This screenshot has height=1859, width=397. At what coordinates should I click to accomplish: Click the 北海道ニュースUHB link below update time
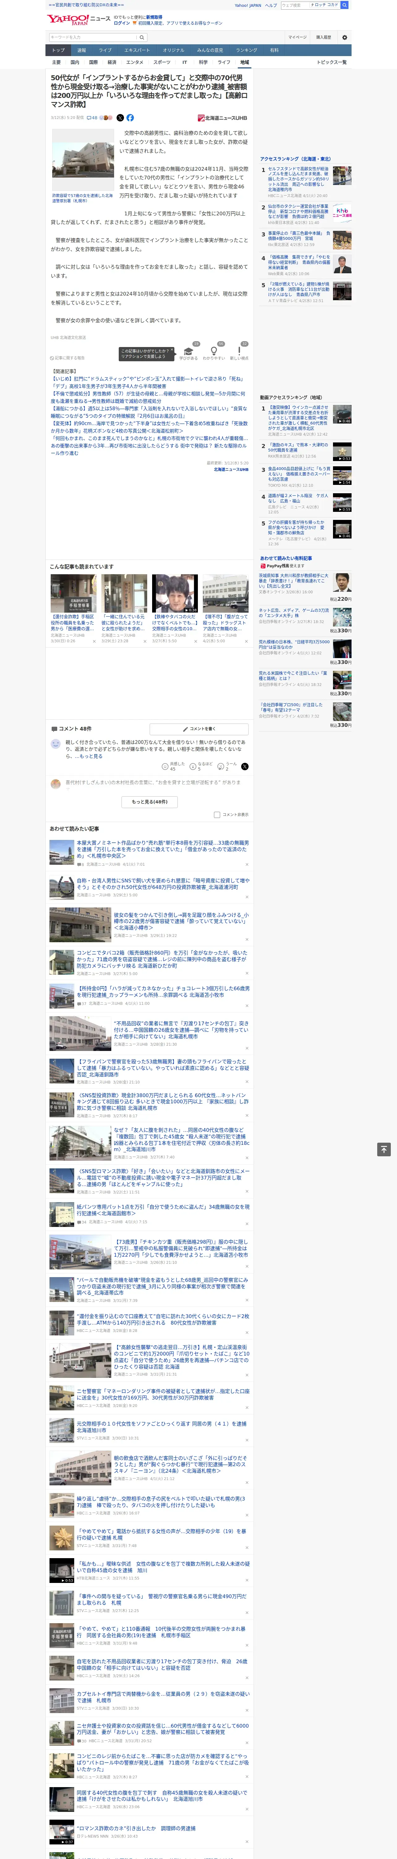231,469
